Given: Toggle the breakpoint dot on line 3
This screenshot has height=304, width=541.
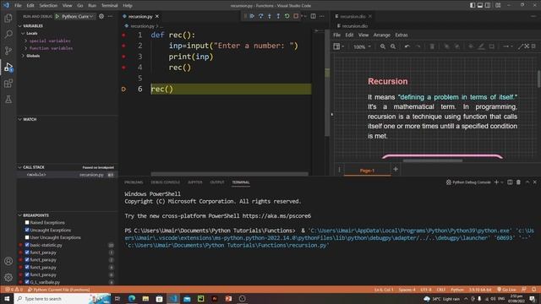Looking at the screenshot, I should (124, 57).
